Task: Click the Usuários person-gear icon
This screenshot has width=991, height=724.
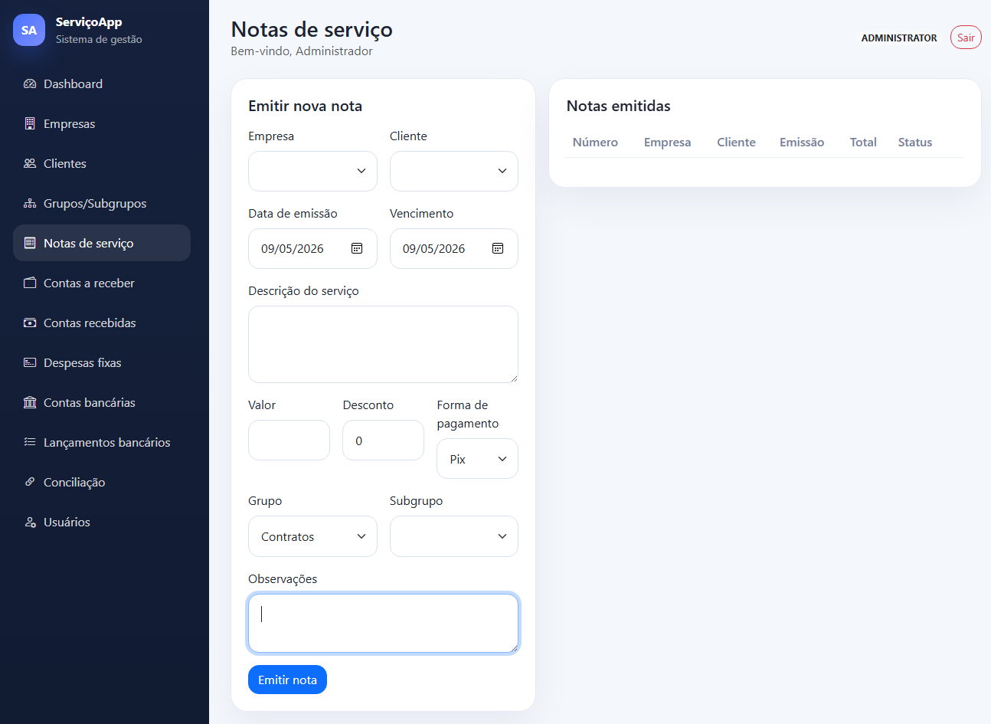Action: pyautogui.click(x=30, y=522)
